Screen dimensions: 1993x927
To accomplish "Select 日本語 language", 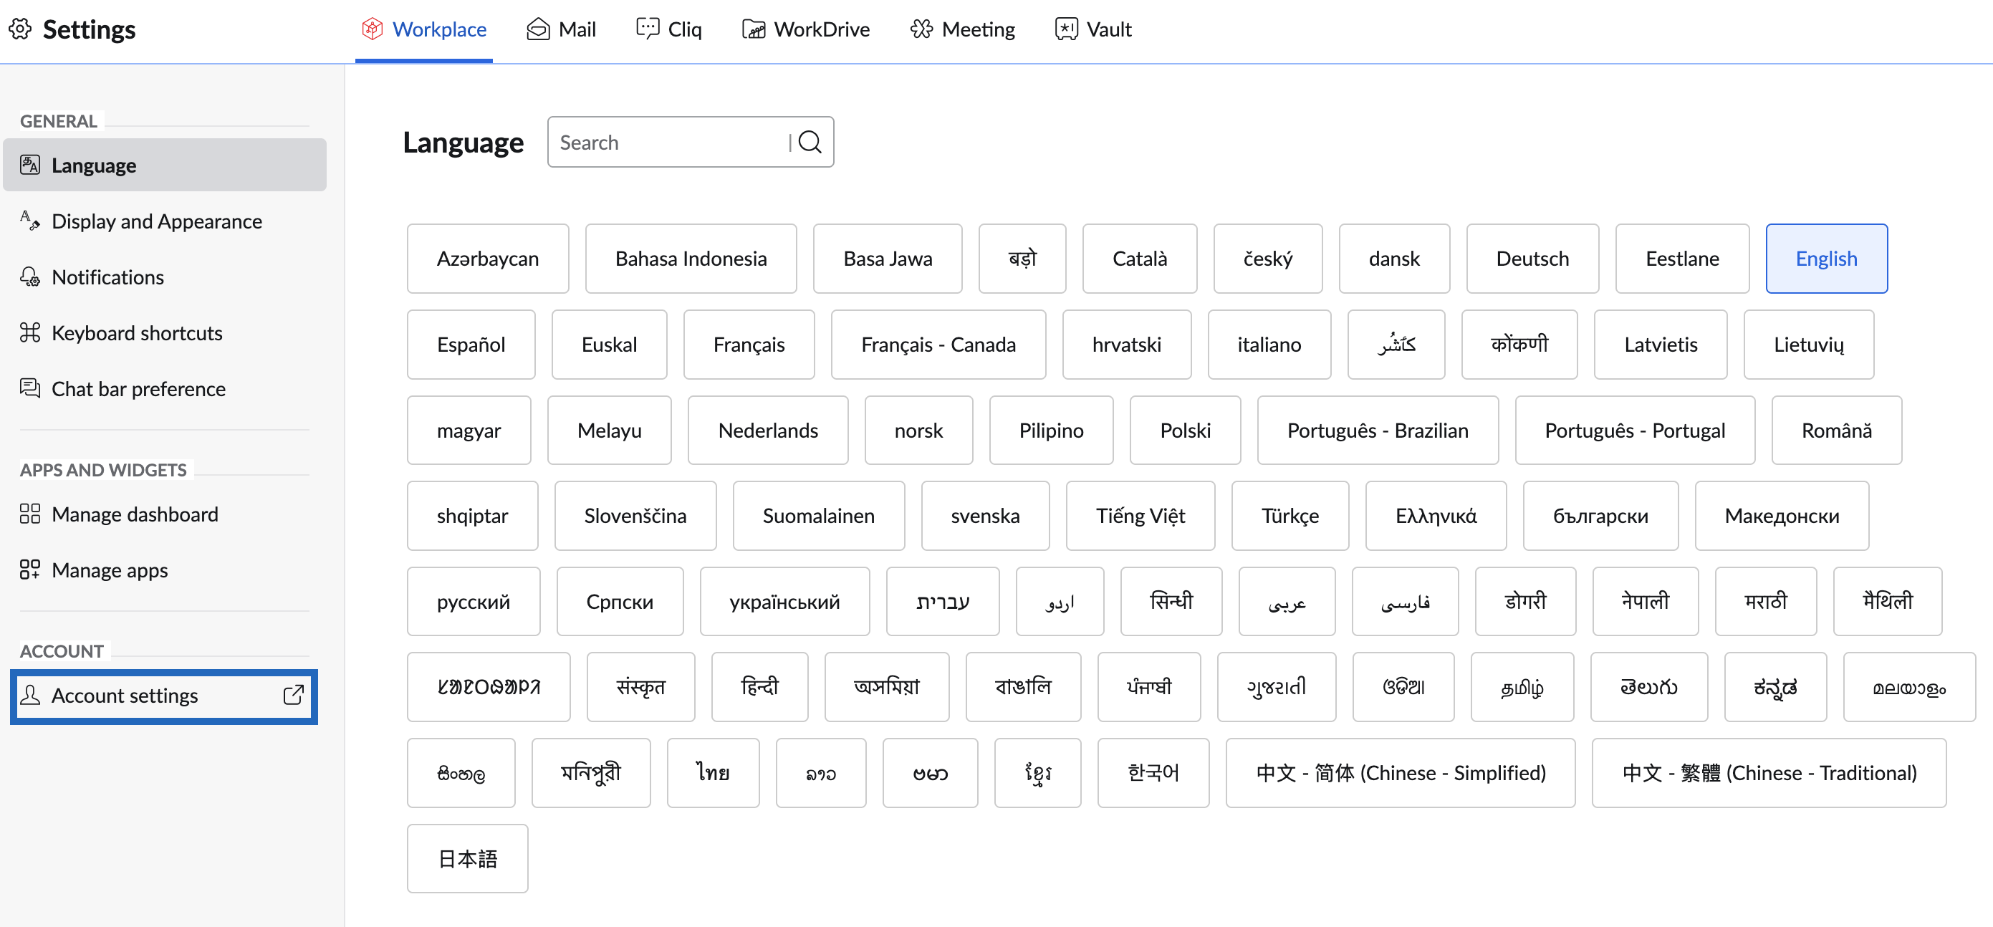I will pyautogui.click(x=467, y=858).
